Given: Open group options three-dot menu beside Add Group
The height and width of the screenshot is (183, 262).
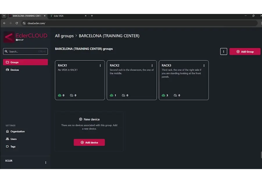Looking at the screenshot, I should pyautogui.click(x=224, y=51).
